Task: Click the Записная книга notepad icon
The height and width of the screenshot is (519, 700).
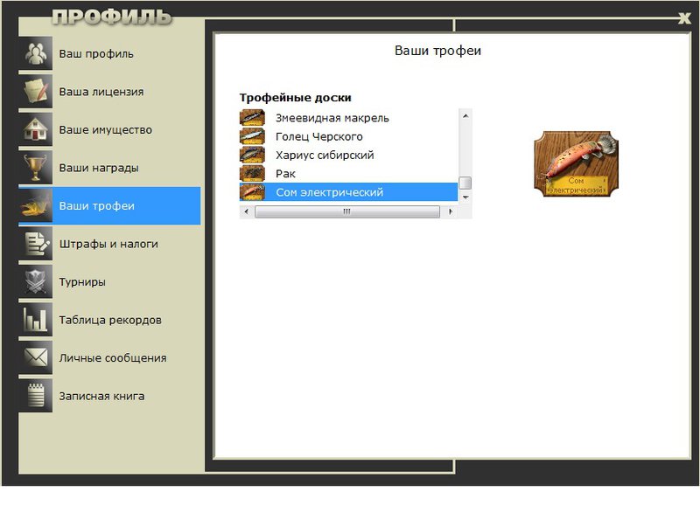Action: click(36, 396)
